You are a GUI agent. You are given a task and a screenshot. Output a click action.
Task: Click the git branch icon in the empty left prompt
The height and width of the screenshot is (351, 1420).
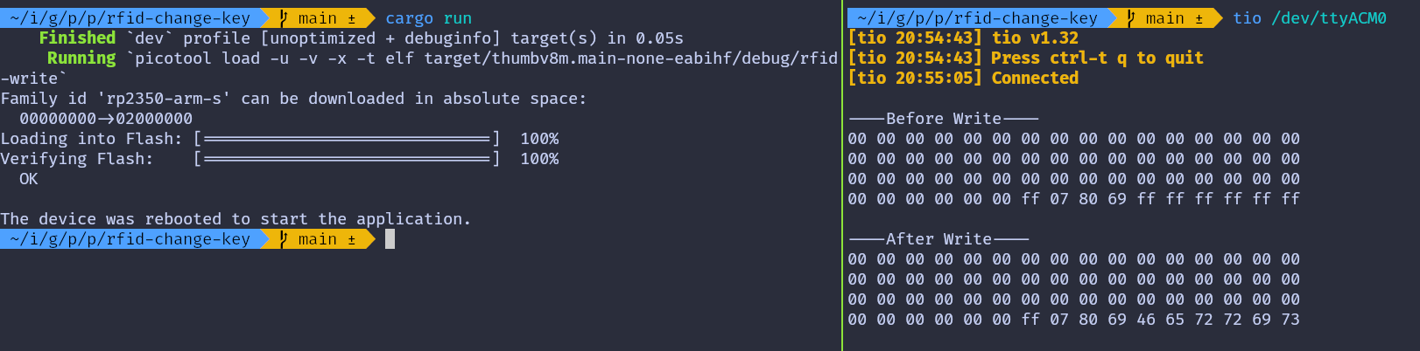pos(284,239)
